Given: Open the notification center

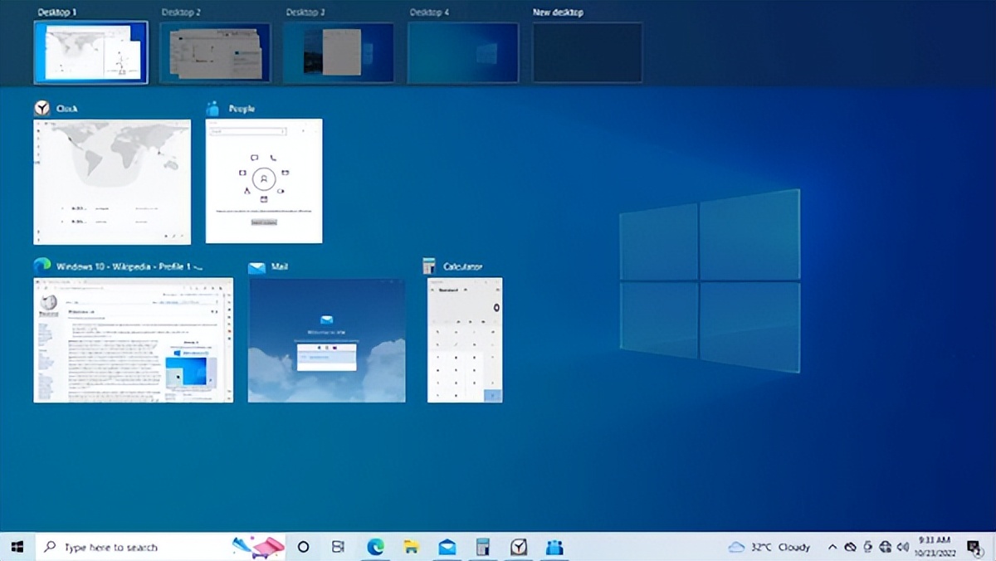Looking at the screenshot, I should (x=974, y=547).
